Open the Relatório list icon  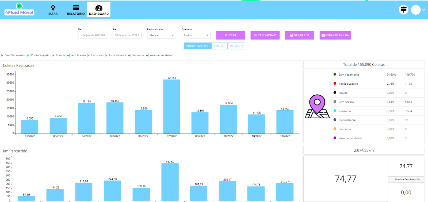[x=76, y=8]
